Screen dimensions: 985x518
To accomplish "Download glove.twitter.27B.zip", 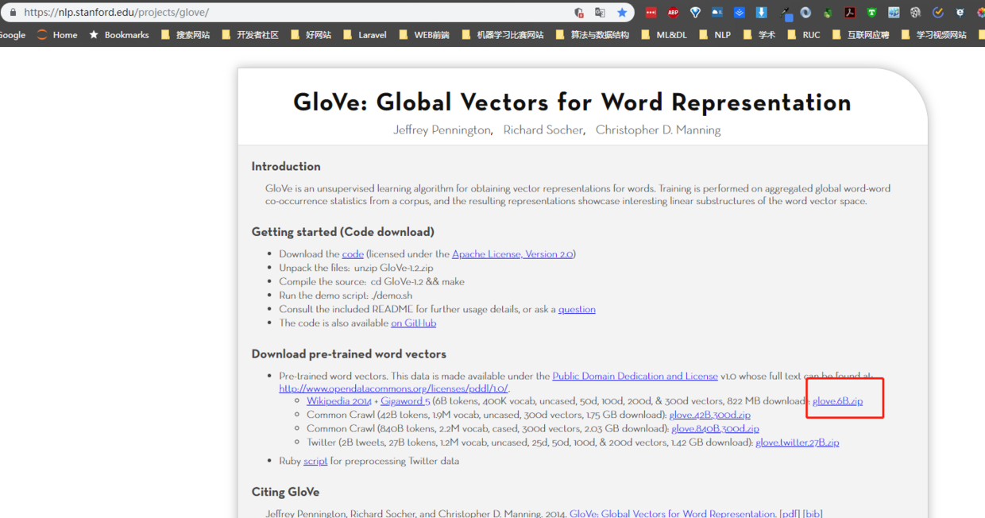I will (x=797, y=443).
